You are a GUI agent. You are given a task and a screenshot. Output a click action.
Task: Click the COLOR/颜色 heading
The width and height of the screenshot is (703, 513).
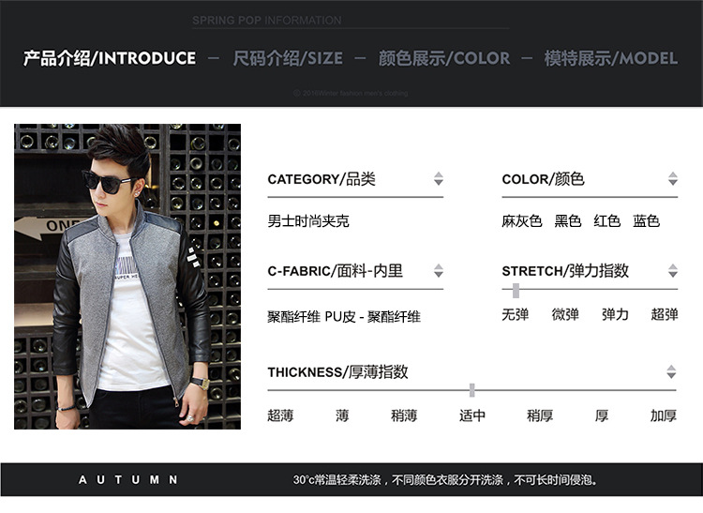coord(543,179)
